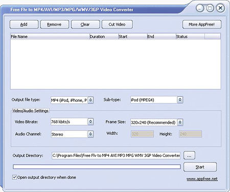Image resolution: width=230 pixels, height=192 pixels.
Task: Visit the www.appfree.net link
Action: (202, 179)
